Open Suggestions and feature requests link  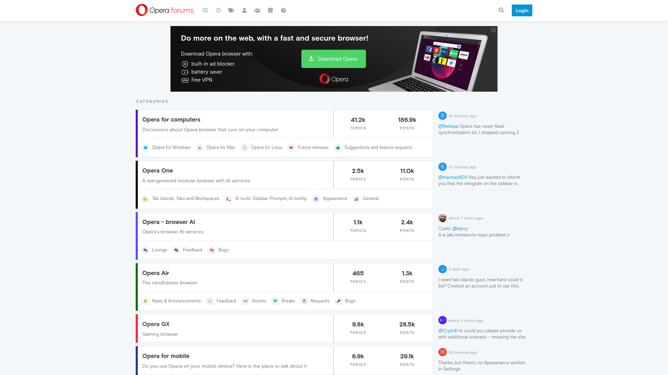pos(378,148)
